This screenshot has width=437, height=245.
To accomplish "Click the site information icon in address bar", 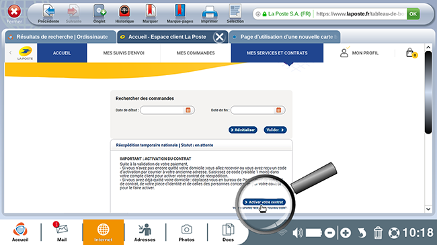I will 258,14.
